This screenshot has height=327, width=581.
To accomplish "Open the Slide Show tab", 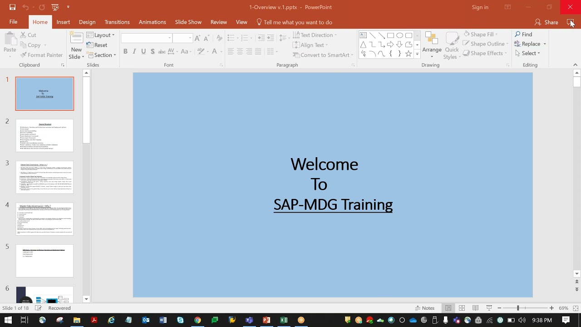I will pos(188,22).
